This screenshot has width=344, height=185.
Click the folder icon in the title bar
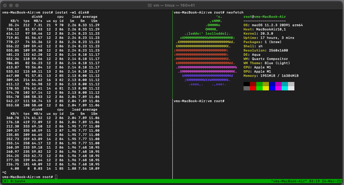[150, 5]
